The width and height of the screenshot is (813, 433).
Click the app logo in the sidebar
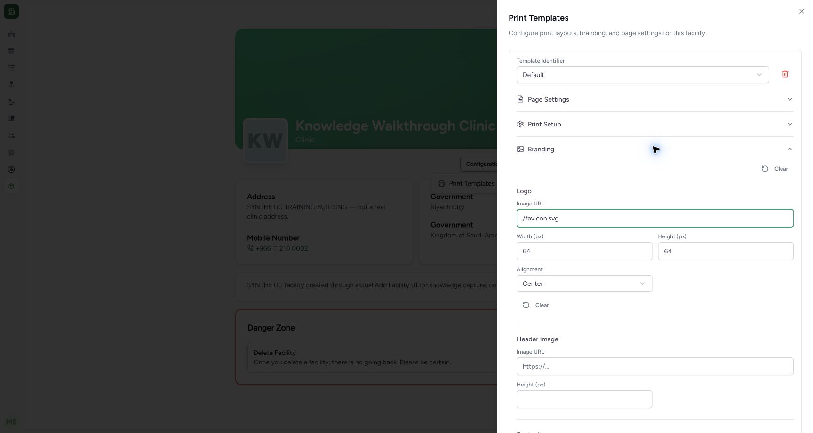click(11, 11)
